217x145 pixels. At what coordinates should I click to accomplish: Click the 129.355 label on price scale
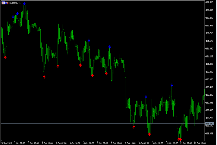[209, 133]
